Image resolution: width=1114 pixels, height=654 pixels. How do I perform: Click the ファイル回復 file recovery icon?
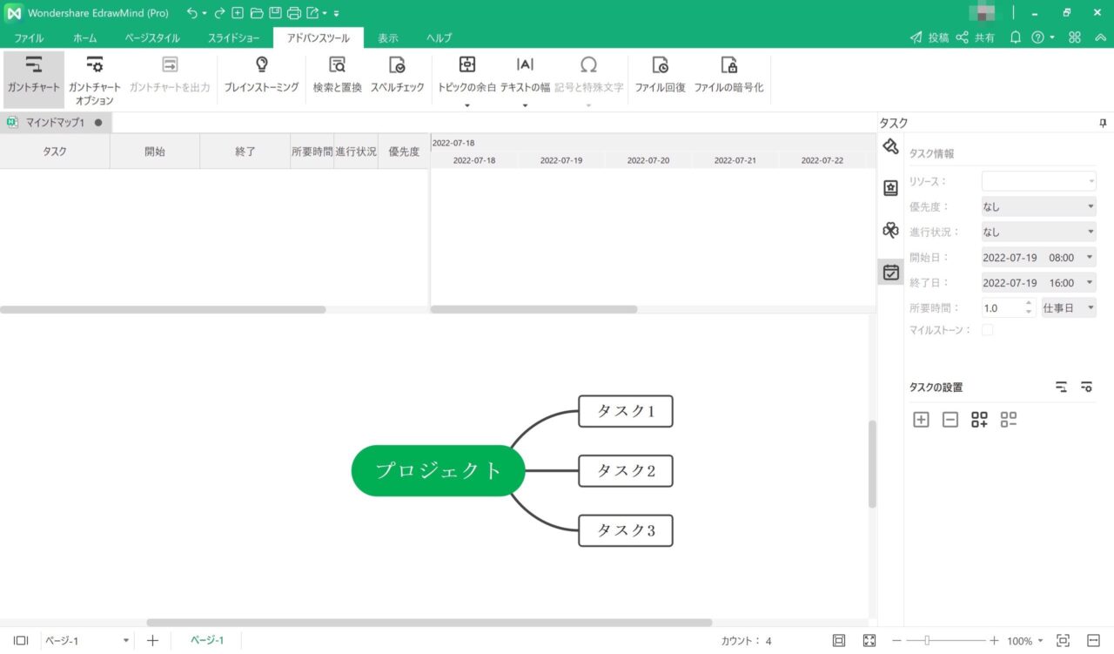click(x=660, y=65)
